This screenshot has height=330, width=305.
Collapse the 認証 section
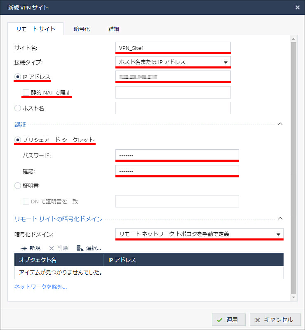pos(280,124)
